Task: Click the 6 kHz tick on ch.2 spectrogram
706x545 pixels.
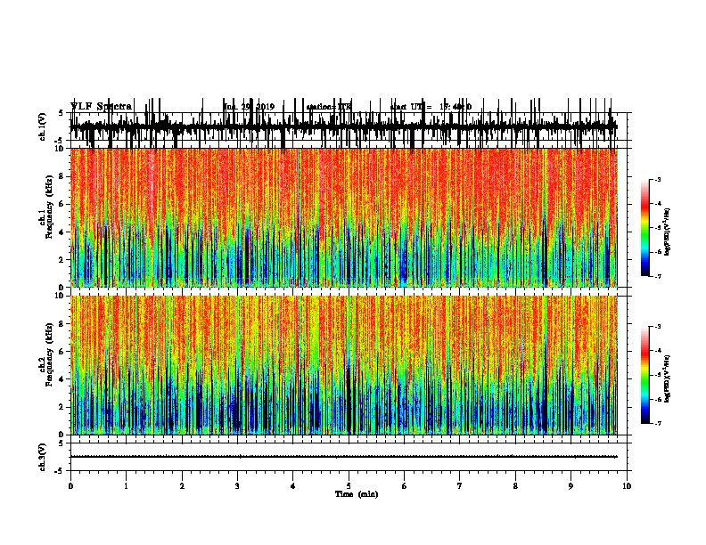Action: (62, 352)
